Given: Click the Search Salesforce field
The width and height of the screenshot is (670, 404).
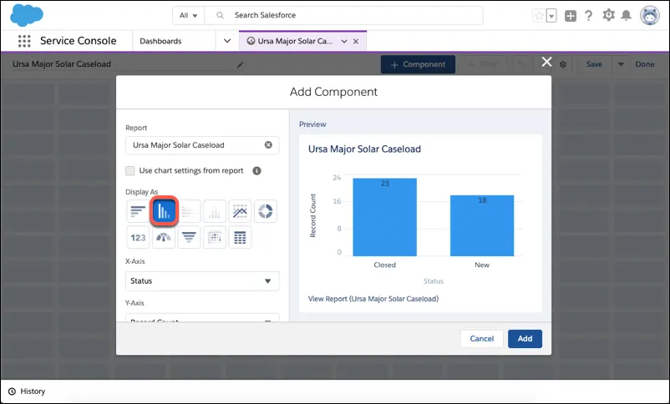Looking at the screenshot, I should pyautogui.click(x=344, y=15).
